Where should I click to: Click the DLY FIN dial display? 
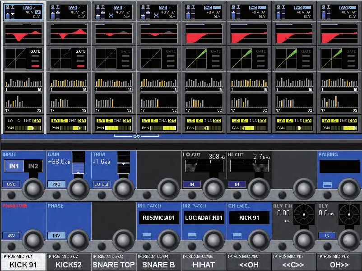click(304, 214)
